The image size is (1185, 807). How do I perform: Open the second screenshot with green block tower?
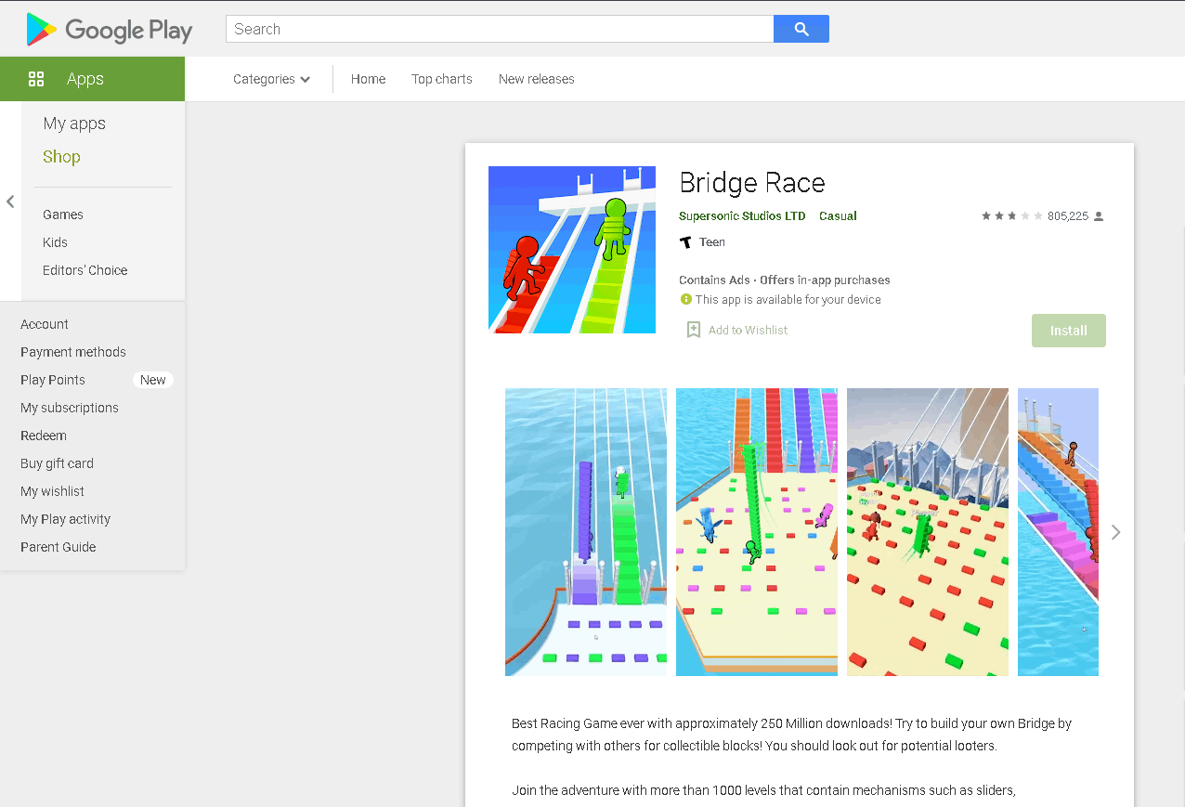757,532
